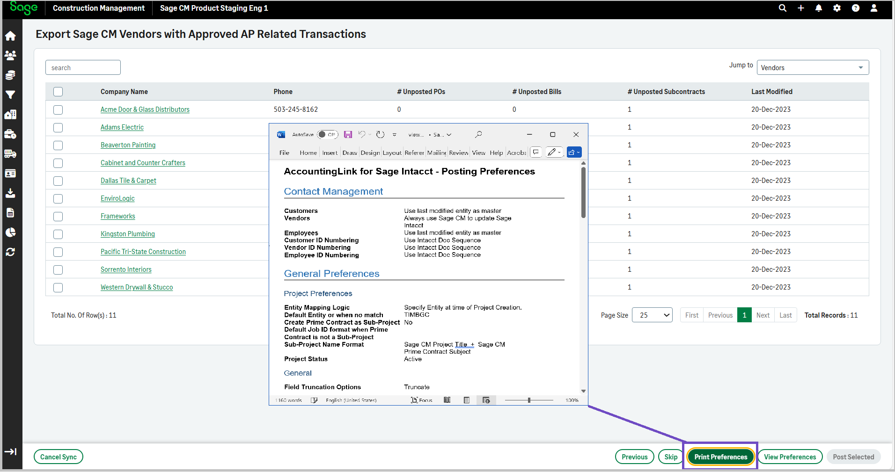895x472 pixels.
Task: Click the sync refresh icon in sidebar
Action: (x=10, y=252)
